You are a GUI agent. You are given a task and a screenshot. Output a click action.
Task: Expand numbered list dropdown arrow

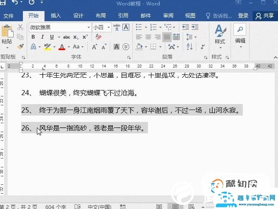click(x=160, y=27)
